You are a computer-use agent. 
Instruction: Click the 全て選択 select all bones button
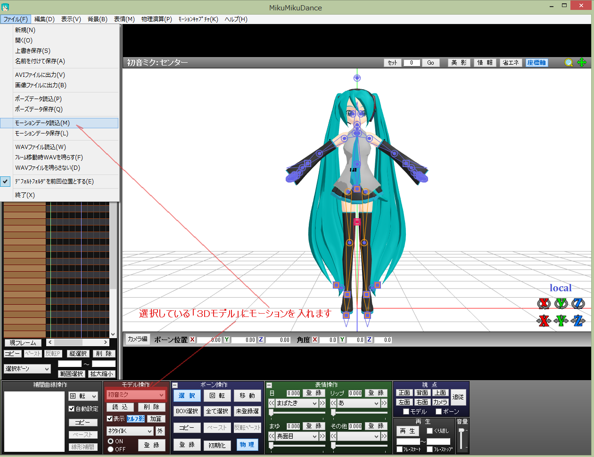tap(217, 411)
